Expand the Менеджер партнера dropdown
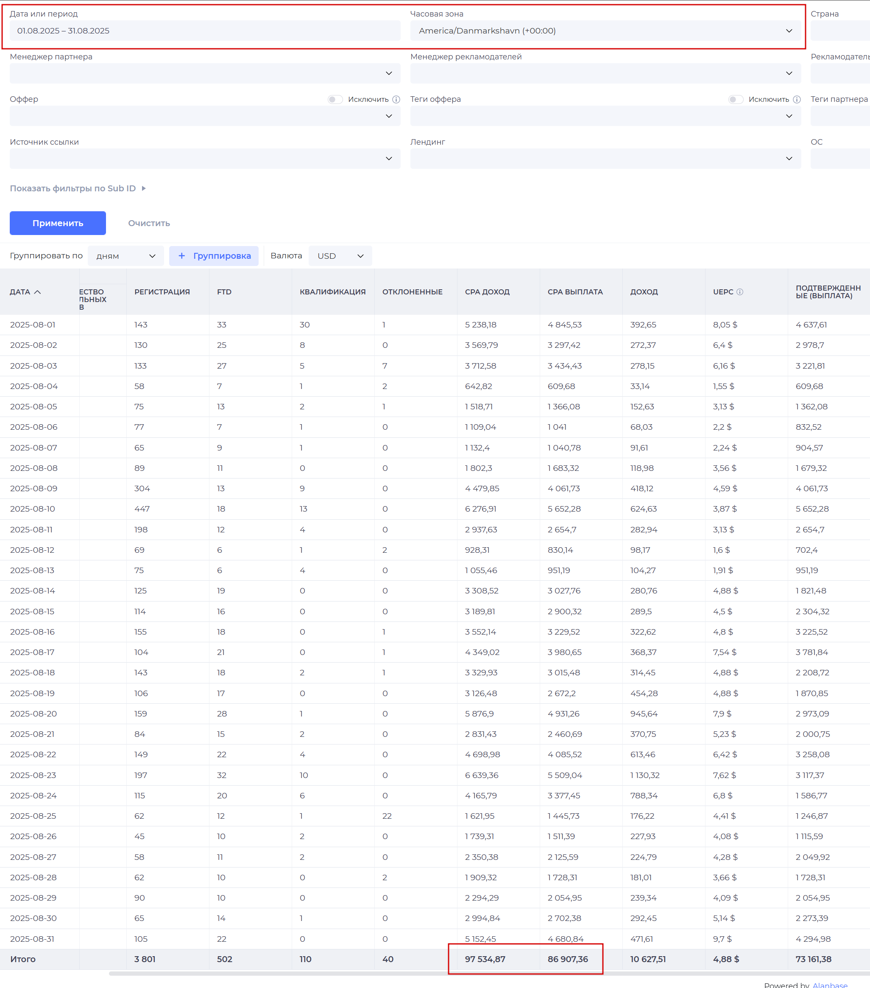This screenshot has width=870, height=988. coord(205,73)
